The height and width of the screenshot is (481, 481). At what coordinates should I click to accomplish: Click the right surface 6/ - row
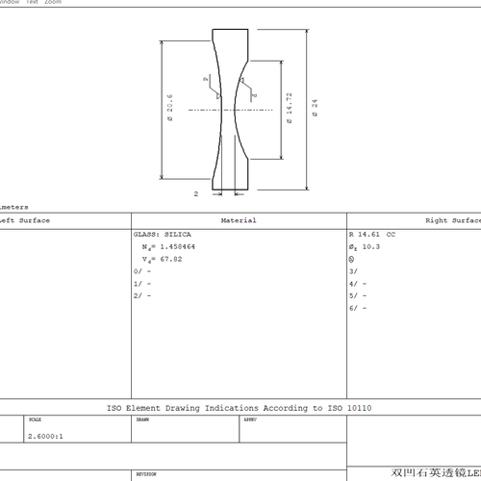coord(358,308)
